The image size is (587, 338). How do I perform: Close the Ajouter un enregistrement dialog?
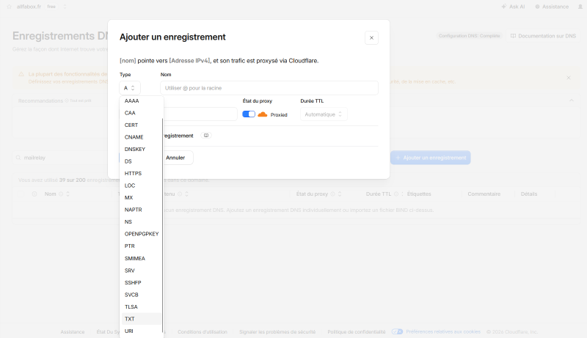pyautogui.click(x=371, y=38)
